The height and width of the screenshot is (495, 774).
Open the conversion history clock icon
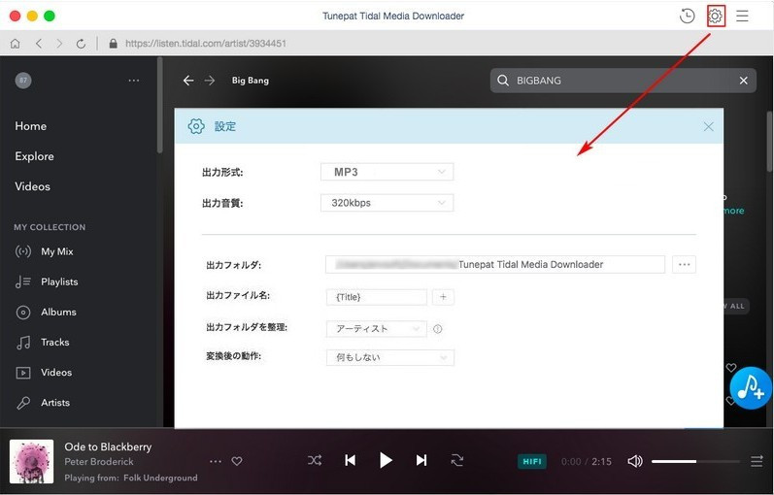(x=687, y=16)
